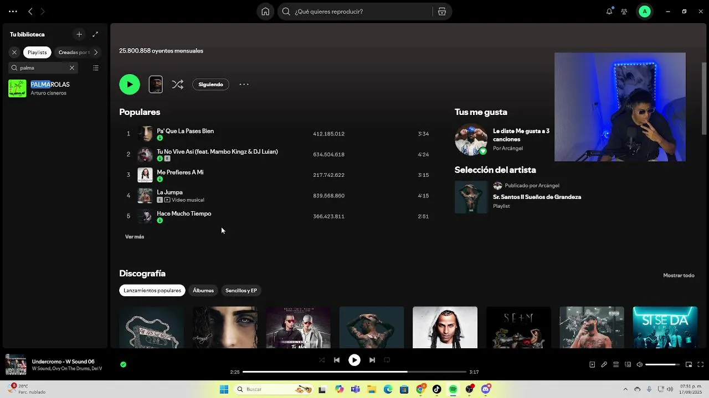
Task: Expand Tu biblioteca with arrows icon
Action: (95, 34)
